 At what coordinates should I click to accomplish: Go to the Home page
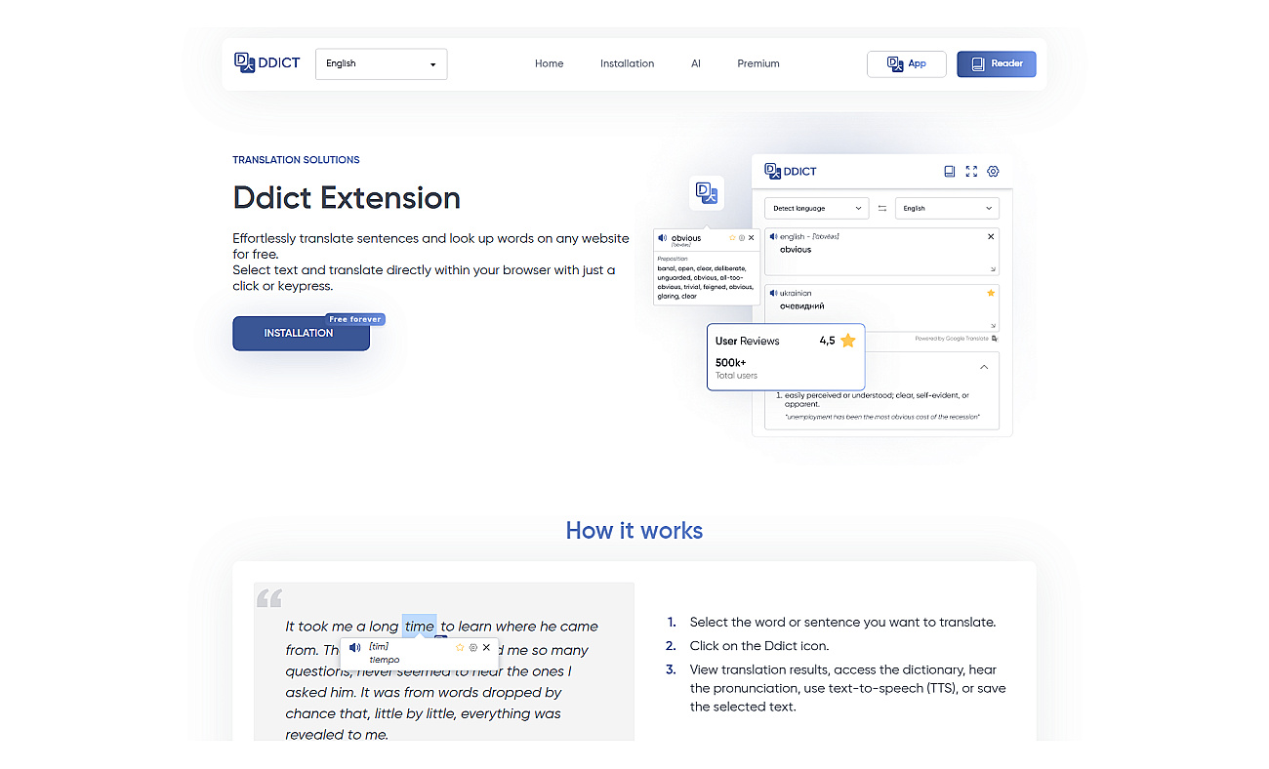pos(549,63)
